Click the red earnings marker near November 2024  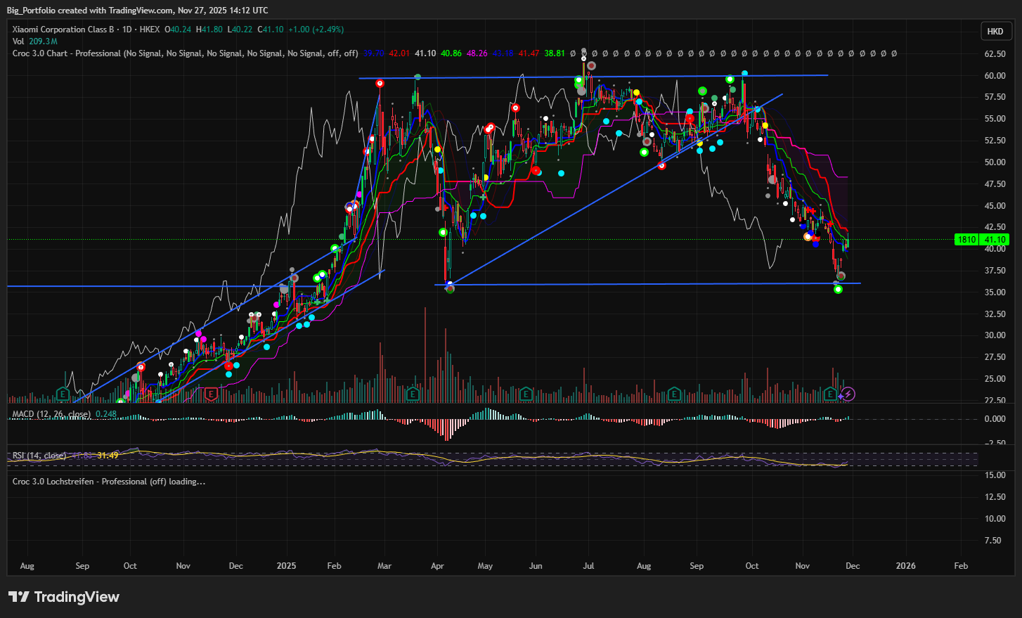tap(210, 394)
